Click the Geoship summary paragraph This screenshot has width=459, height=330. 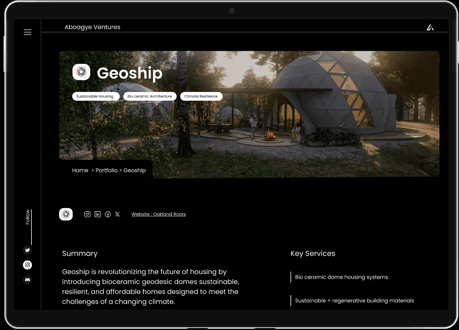click(x=151, y=287)
